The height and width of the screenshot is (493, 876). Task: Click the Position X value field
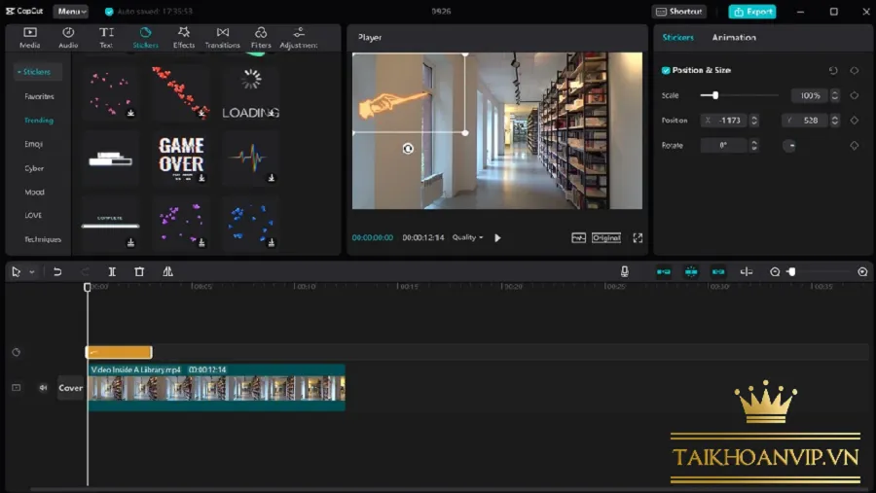coord(724,120)
